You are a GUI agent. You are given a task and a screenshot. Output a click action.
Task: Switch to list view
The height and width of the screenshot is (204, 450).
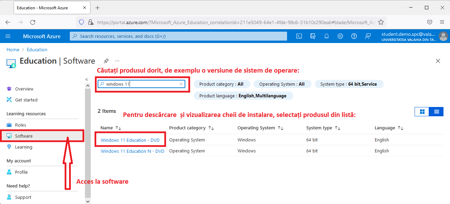click(x=437, y=111)
